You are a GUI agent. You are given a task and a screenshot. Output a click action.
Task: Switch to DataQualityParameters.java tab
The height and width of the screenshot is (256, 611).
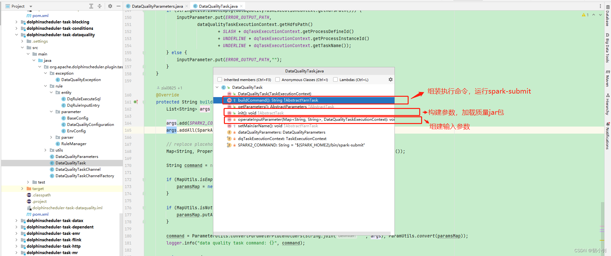coord(157,6)
